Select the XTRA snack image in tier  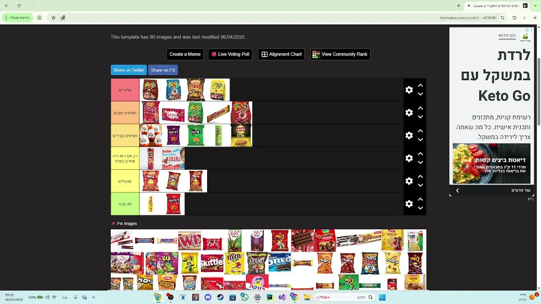(x=241, y=136)
